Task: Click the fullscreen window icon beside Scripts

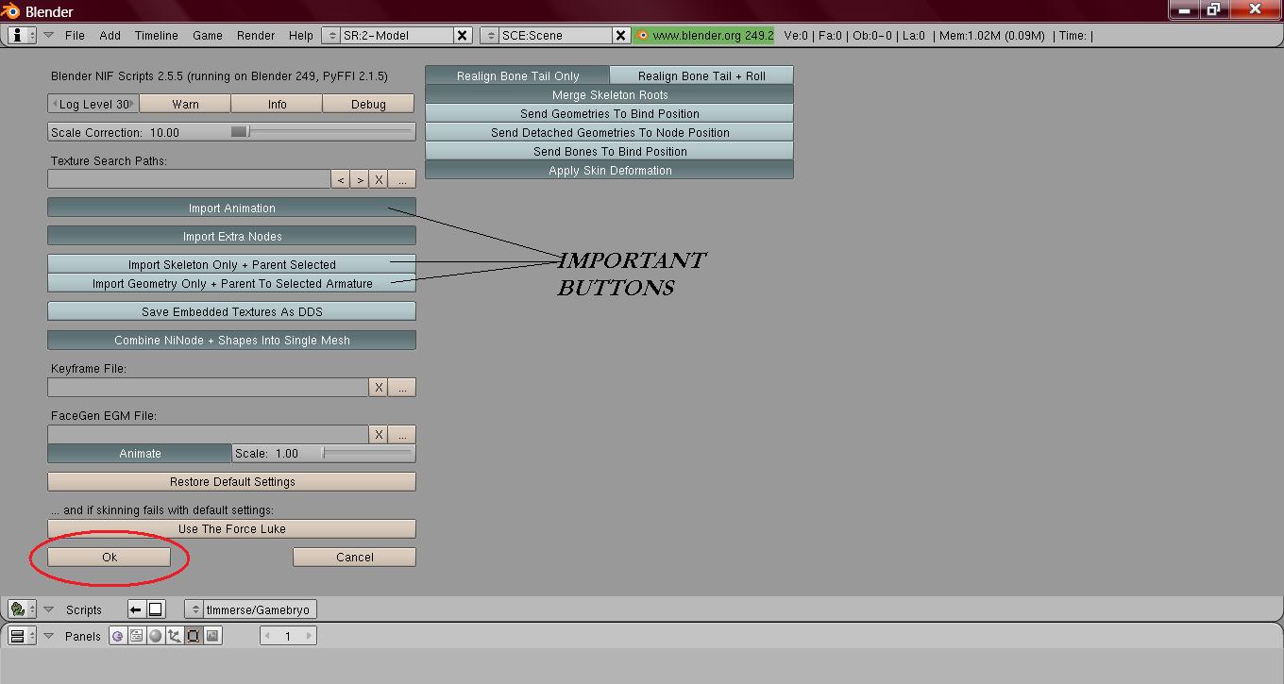Action: click(156, 609)
